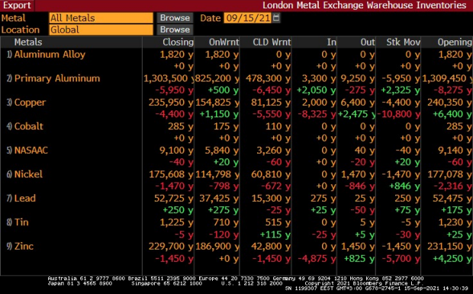Edit the 09/15/21 date field
The height and width of the screenshot is (294, 473).
(x=248, y=18)
